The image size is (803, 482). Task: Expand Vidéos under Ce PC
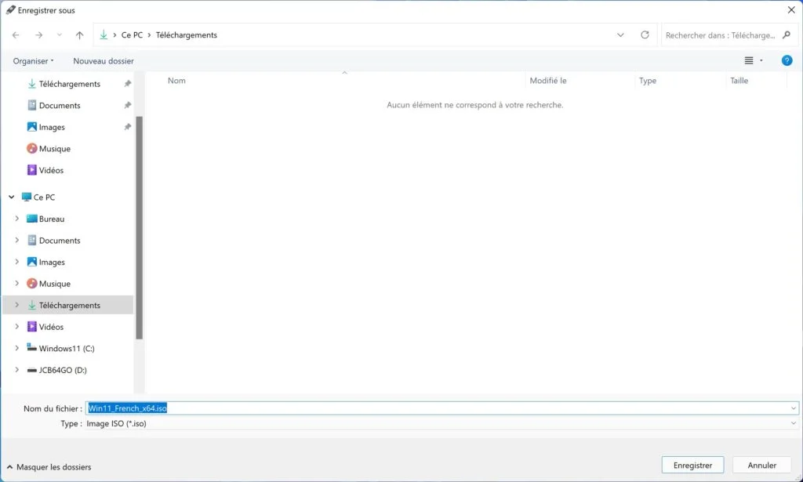(x=17, y=326)
